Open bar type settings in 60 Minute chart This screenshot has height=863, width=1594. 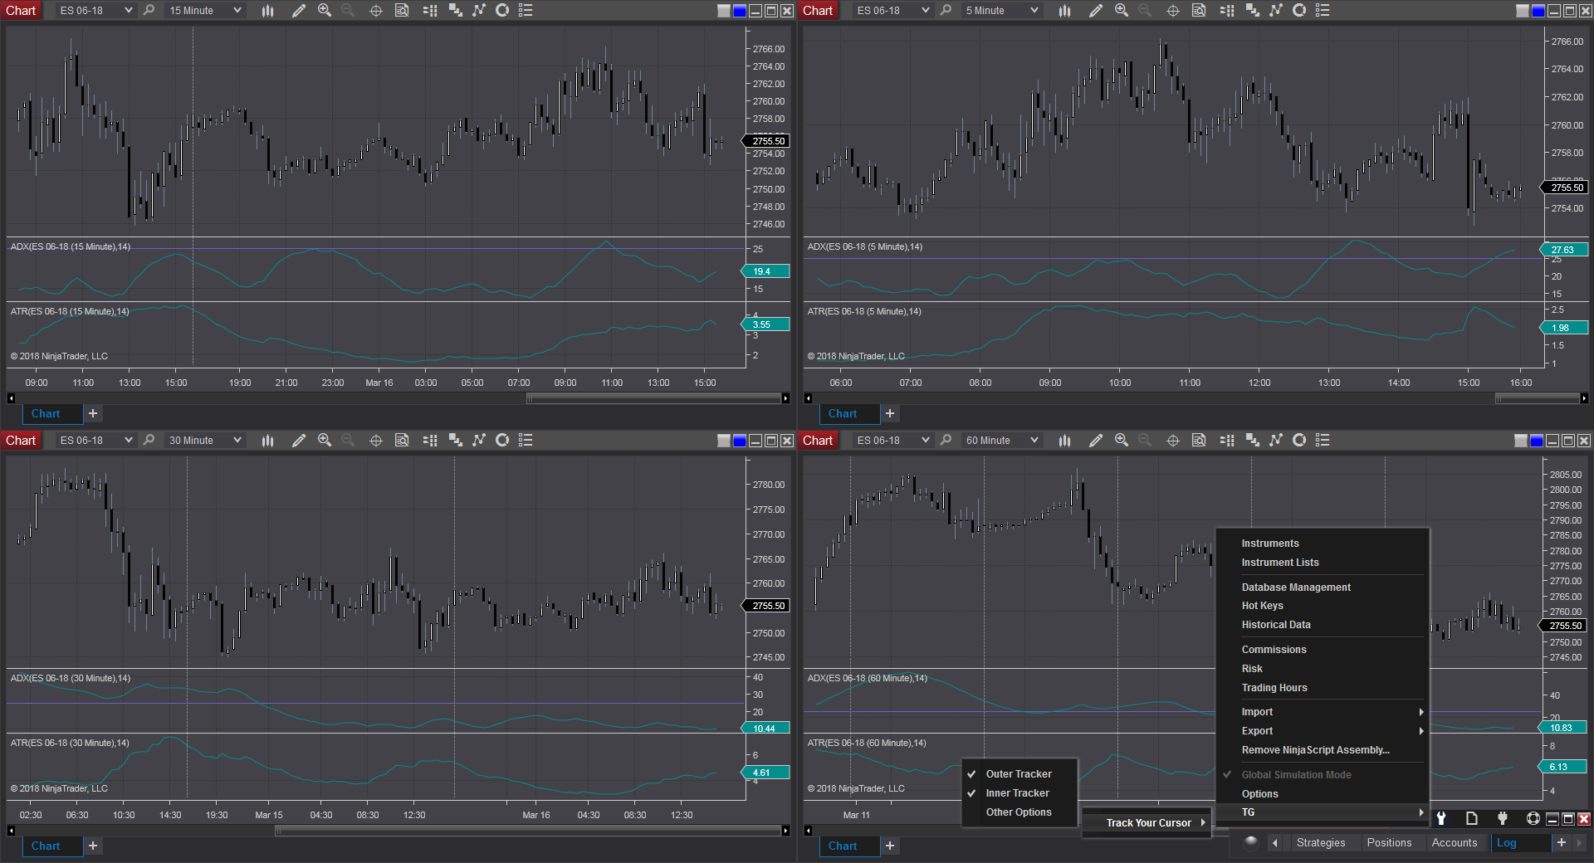pos(1064,440)
